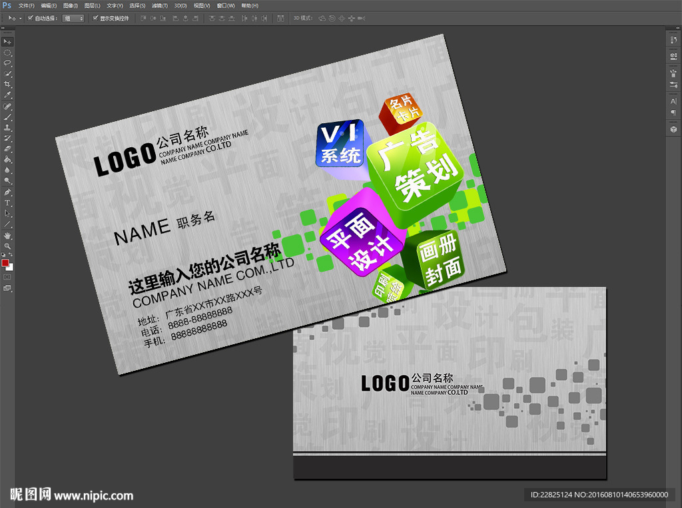Open the 文件(F) menu
Viewport: 682px width, 508px height.
(x=26, y=5)
